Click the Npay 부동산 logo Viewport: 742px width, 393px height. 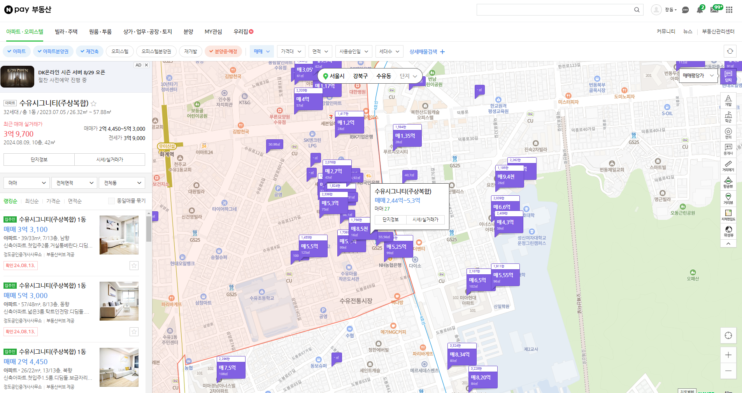pos(28,9)
